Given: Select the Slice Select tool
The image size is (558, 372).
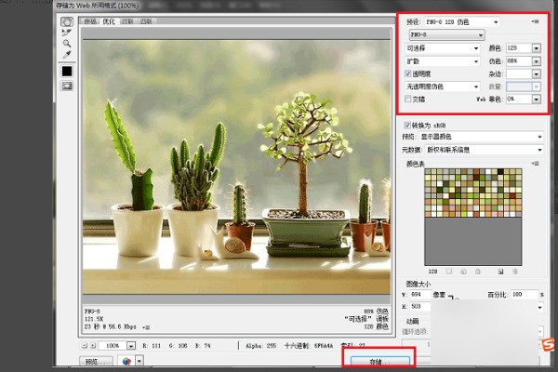Looking at the screenshot, I should coord(67,31).
